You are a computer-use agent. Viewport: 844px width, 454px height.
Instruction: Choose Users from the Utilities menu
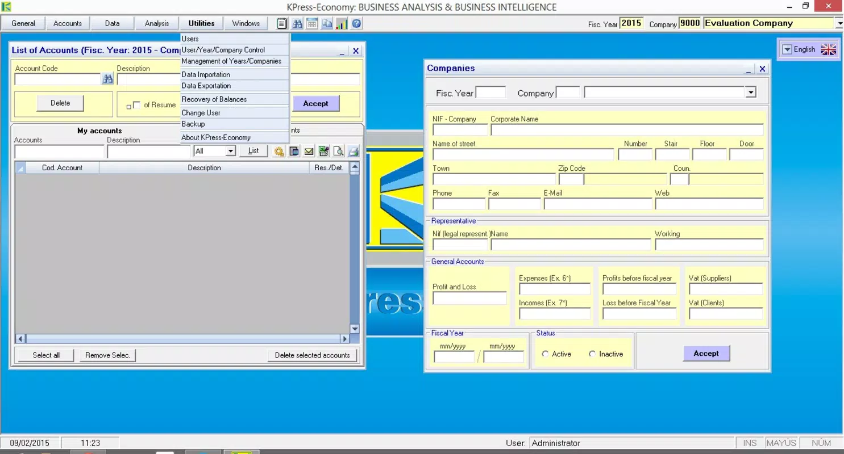235,39
